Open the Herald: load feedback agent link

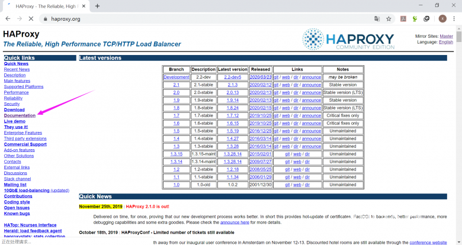coord(33,231)
